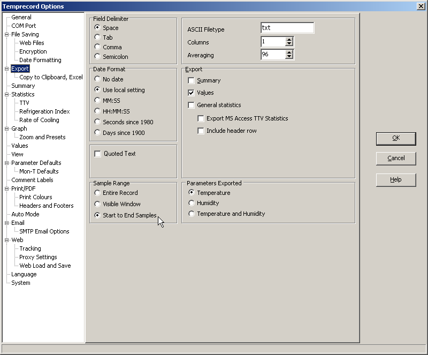Open Copy to Clipboard, Excel page
The width and height of the screenshot is (428, 355).
coord(51,77)
